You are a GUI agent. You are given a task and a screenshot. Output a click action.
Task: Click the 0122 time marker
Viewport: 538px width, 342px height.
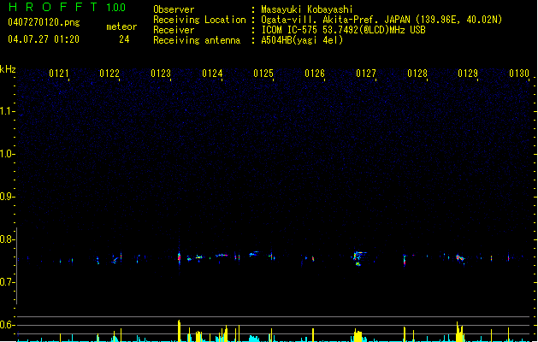coord(109,74)
